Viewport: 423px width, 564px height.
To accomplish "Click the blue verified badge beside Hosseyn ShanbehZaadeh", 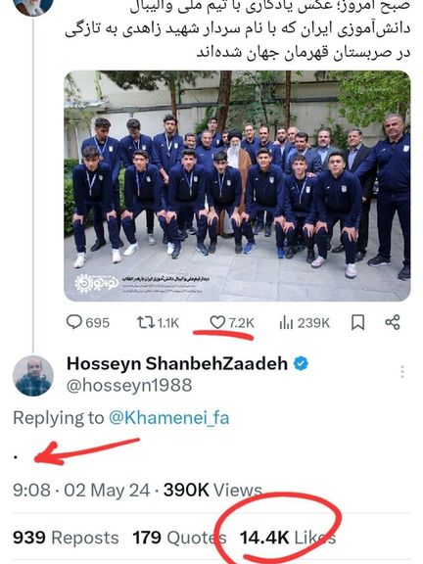I will (301, 363).
